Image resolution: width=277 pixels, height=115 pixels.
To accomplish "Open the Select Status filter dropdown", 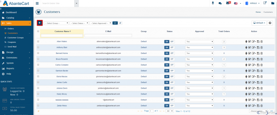I will click(x=79, y=23).
